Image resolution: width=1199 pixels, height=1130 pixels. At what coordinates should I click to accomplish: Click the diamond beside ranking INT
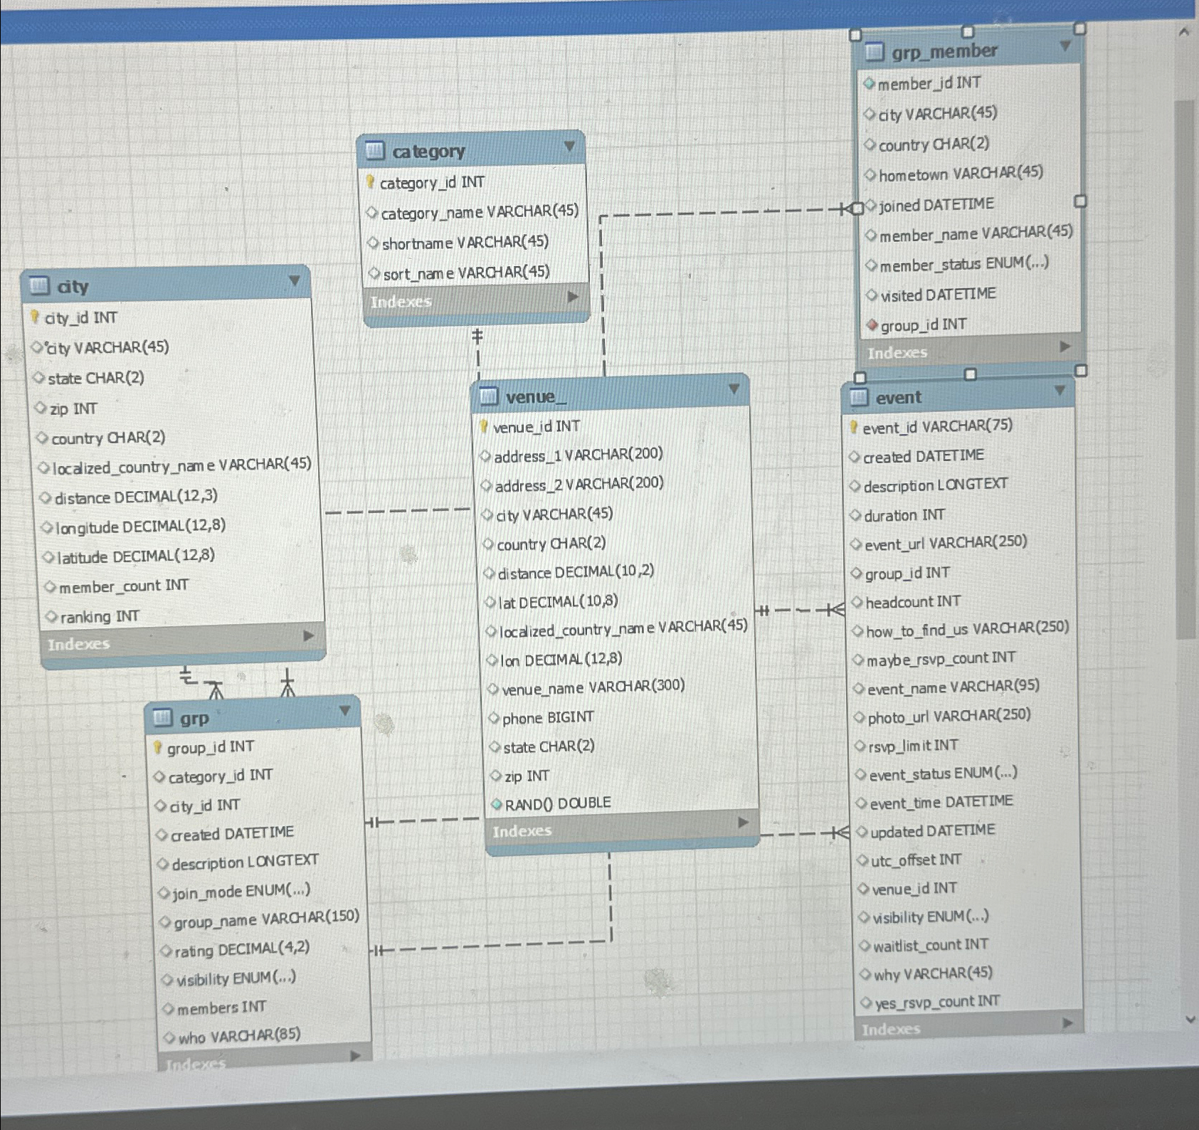51,616
